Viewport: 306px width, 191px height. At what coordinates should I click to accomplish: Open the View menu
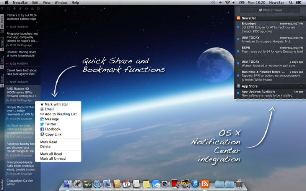(x=46, y=3)
